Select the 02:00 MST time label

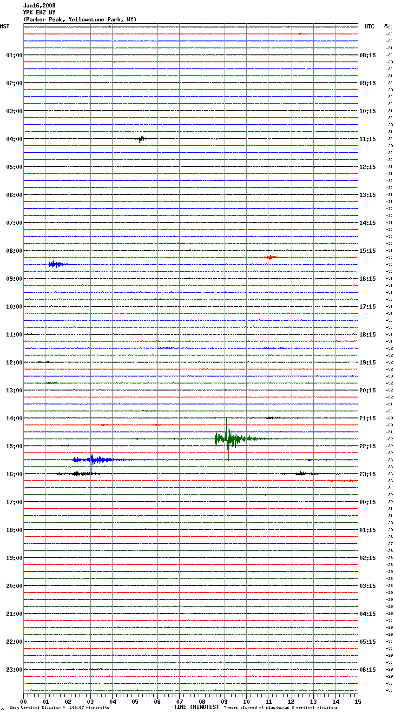[14, 83]
